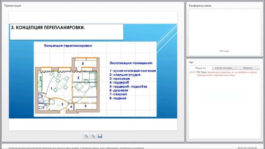Click the ТМ Титан conference video label

click(x=224, y=51)
